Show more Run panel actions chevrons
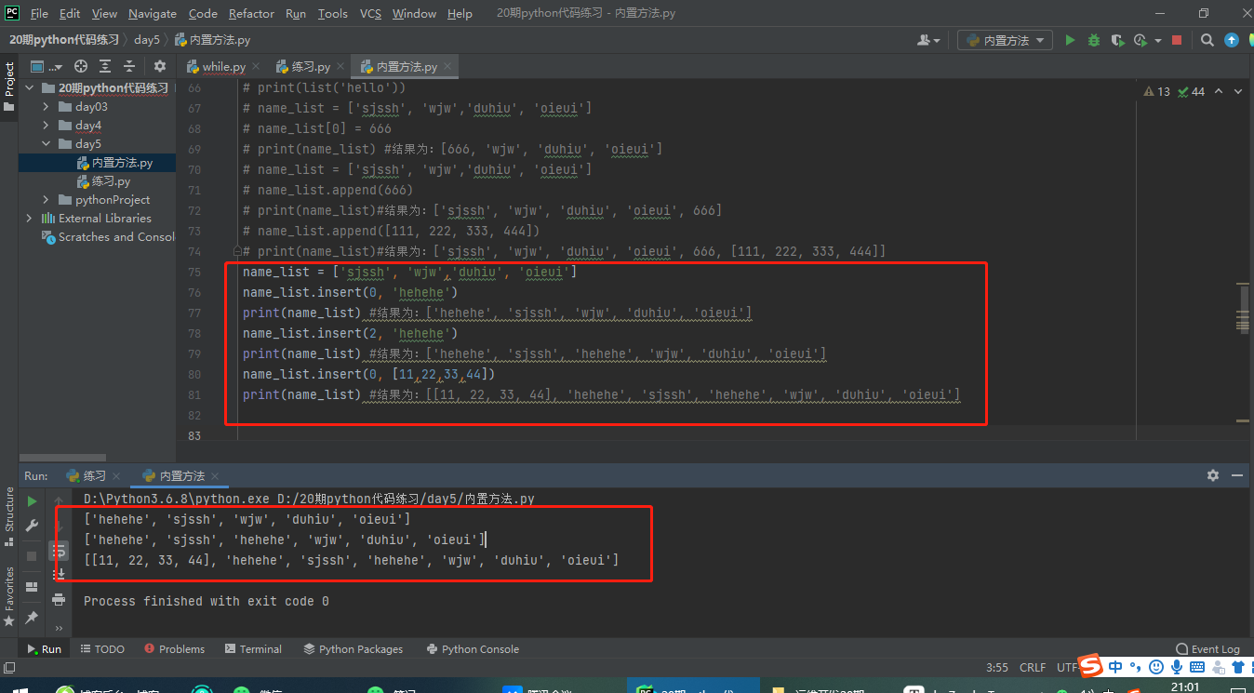 coord(59,628)
